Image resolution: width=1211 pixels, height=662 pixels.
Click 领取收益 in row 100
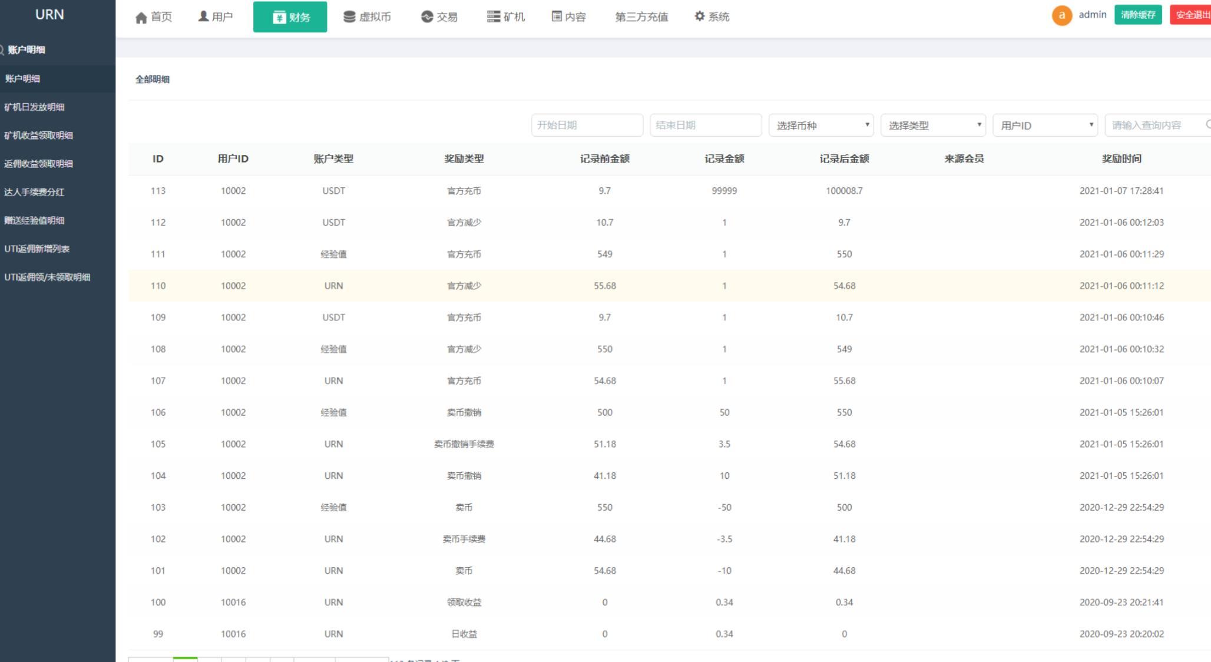(464, 602)
